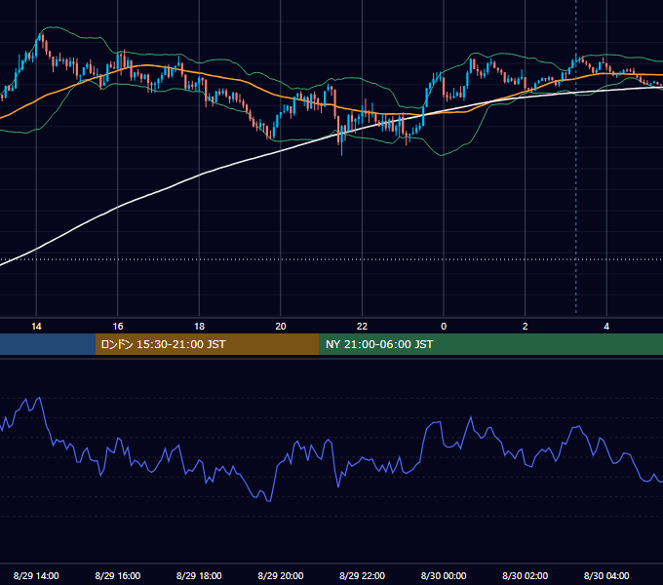The width and height of the screenshot is (663, 585).
Task: Click hour label 22 on price chart axis
Action: click(x=362, y=327)
